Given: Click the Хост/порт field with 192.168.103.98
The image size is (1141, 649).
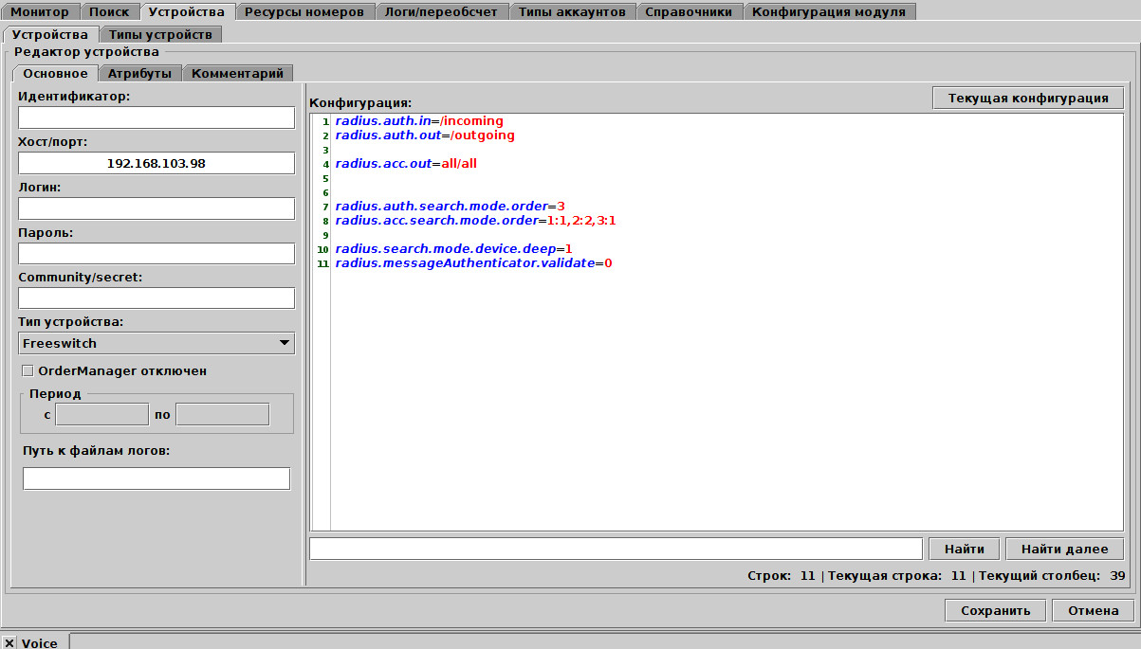Looking at the screenshot, I should 156,163.
